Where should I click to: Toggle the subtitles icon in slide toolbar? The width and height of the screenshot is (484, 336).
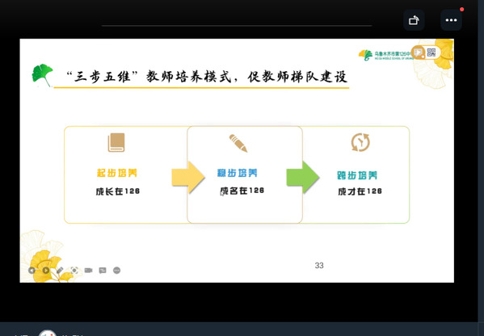(x=103, y=271)
